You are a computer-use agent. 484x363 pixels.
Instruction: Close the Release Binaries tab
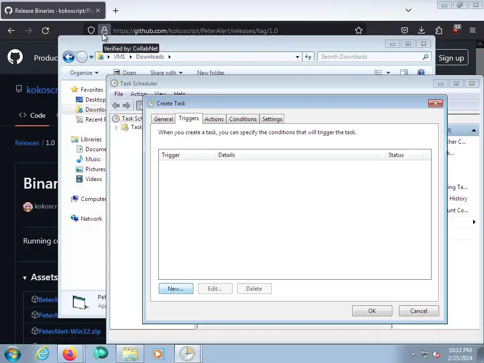click(x=97, y=10)
